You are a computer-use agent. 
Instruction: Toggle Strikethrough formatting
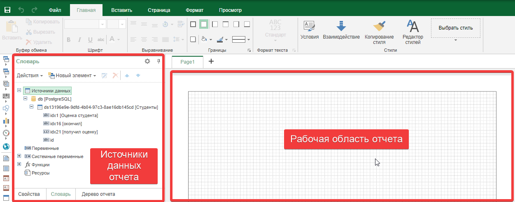pos(101,39)
